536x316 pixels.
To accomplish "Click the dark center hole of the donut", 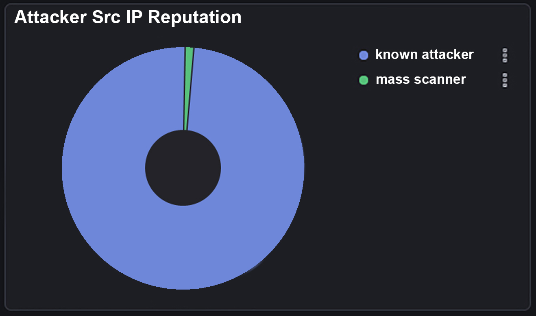I will (183, 168).
